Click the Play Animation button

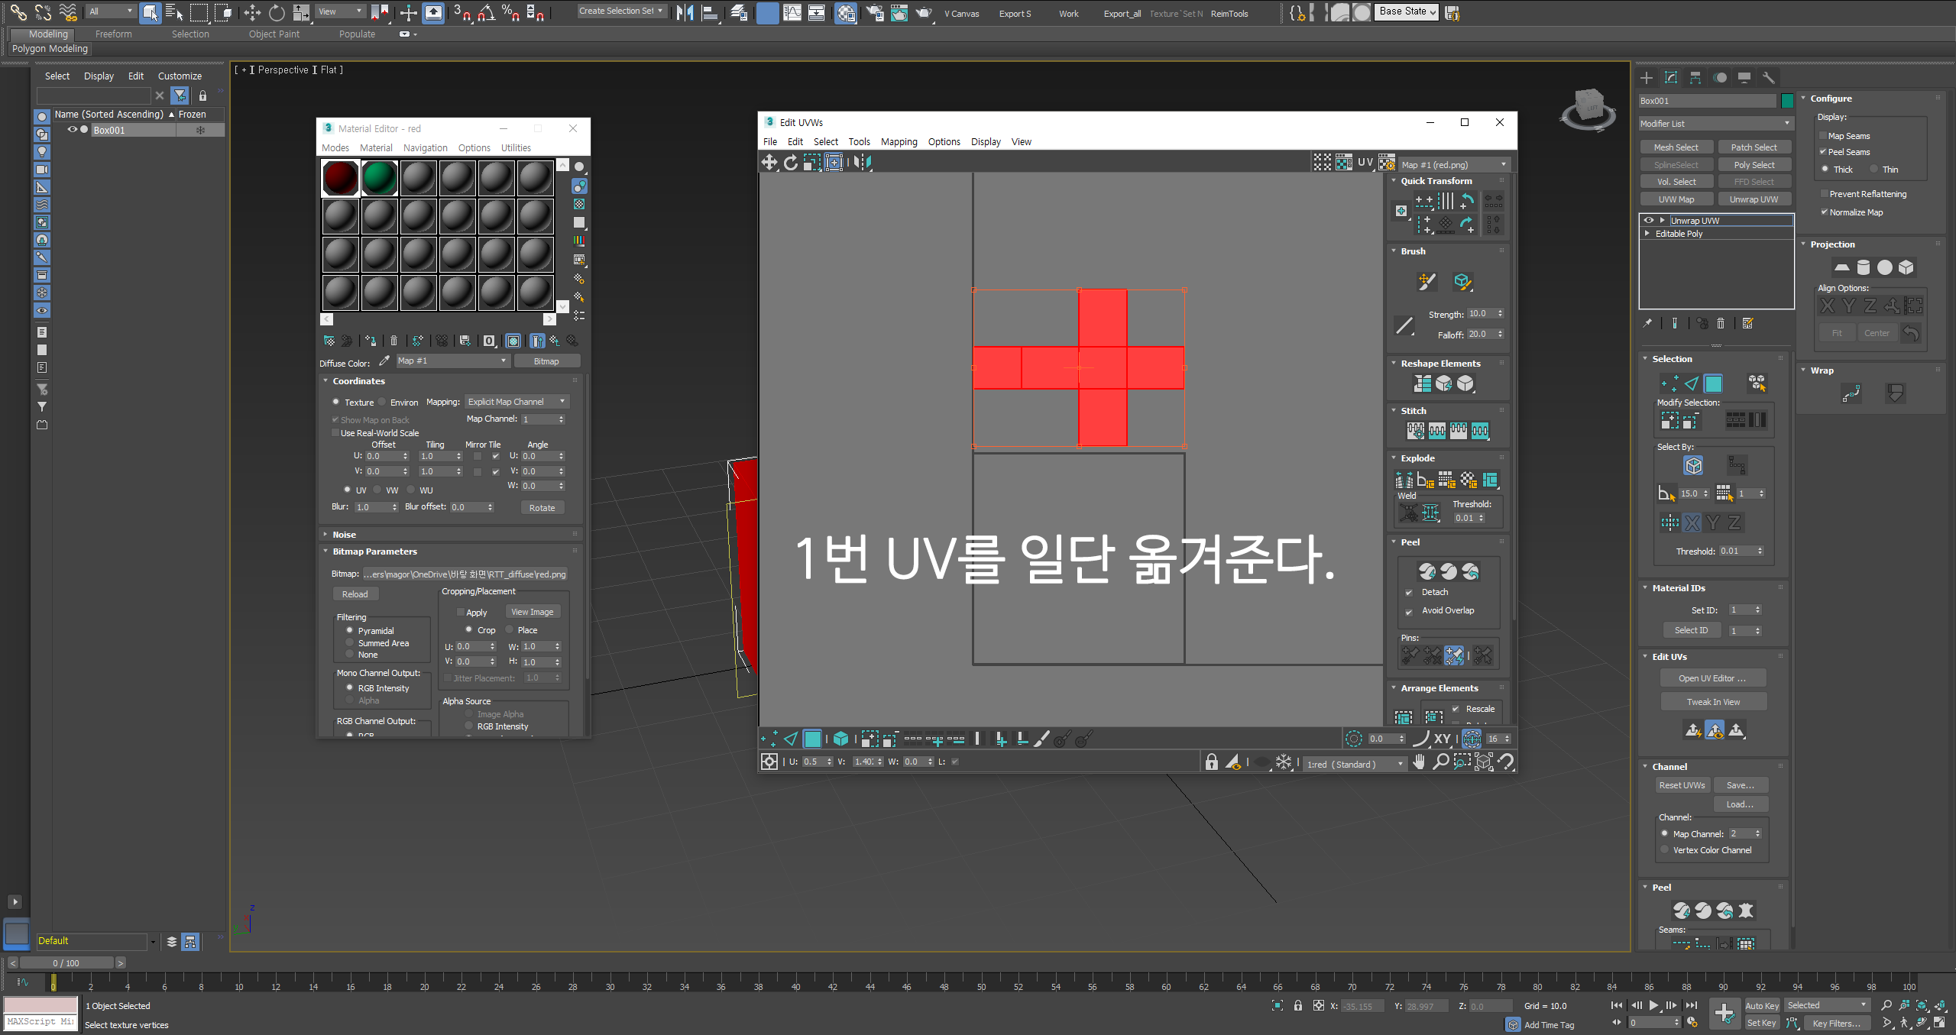coord(1653,1005)
